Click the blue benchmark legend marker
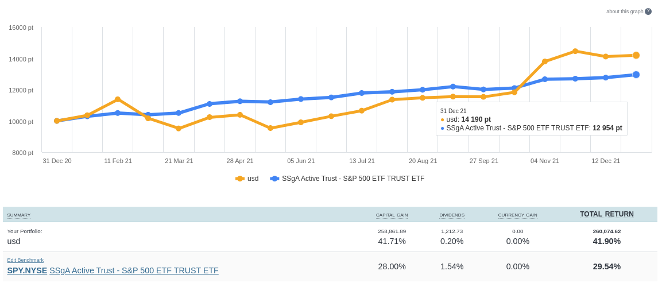This screenshot has width=662, height=294. 274,179
